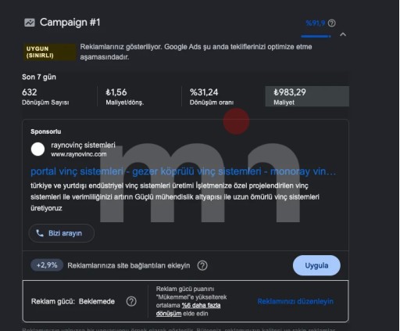This screenshot has width=400, height=331.
Task: Open help icon beside site bağlantıları ekleyin
Action: pos(202,265)
